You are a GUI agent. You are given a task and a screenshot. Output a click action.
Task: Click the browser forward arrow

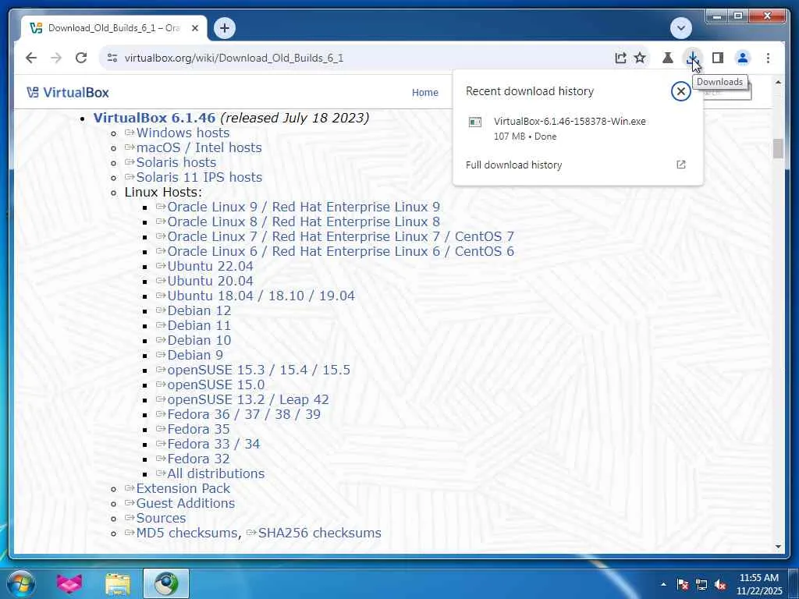[x=56, y=58]
